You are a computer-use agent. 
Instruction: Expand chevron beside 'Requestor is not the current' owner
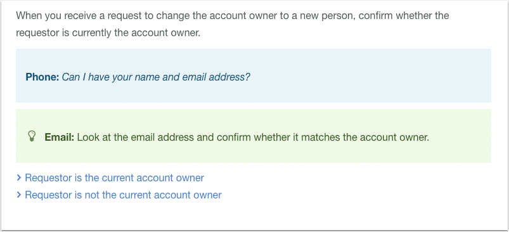pos(19,195)
